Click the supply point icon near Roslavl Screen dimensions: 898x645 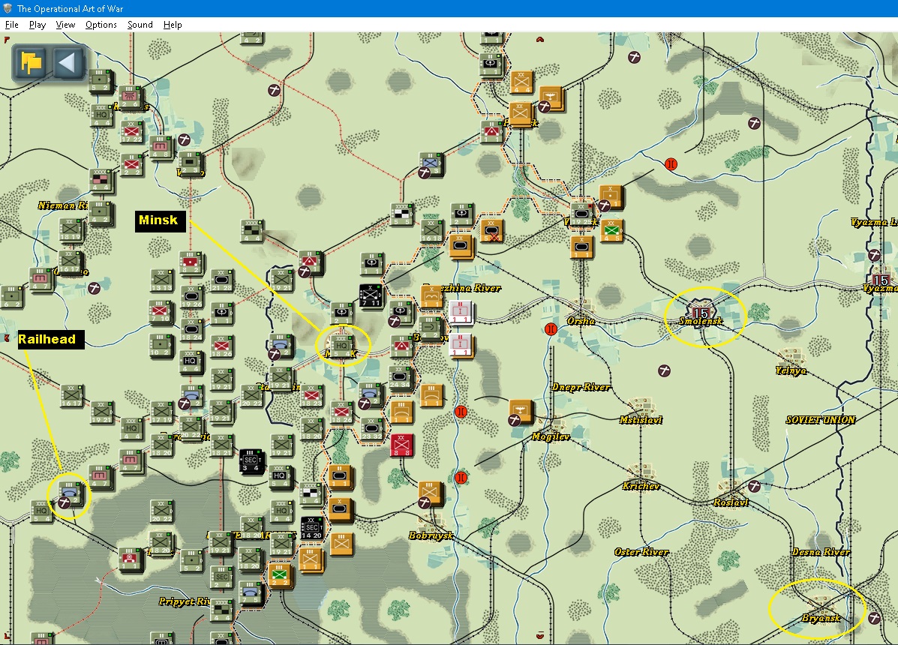[x=754, y=487]
